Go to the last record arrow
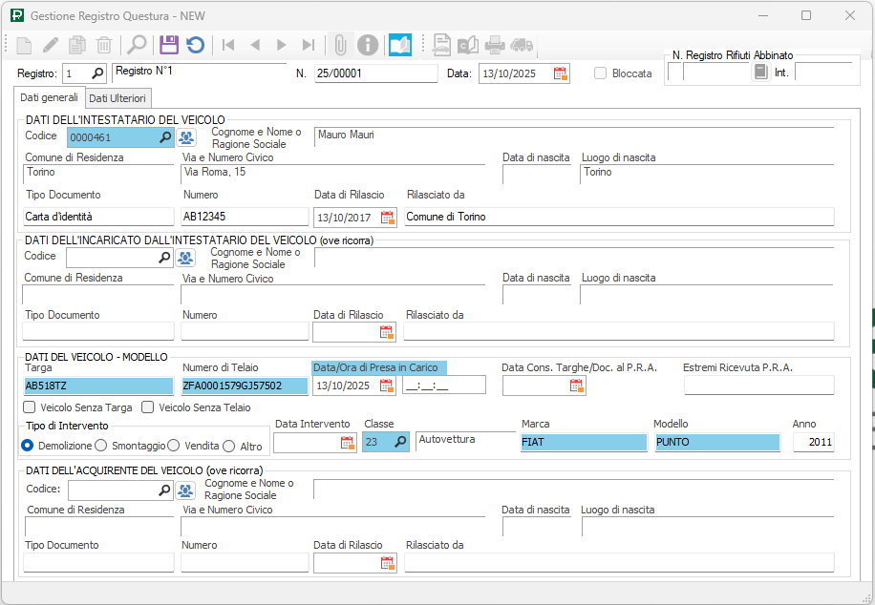 point(308,45)
